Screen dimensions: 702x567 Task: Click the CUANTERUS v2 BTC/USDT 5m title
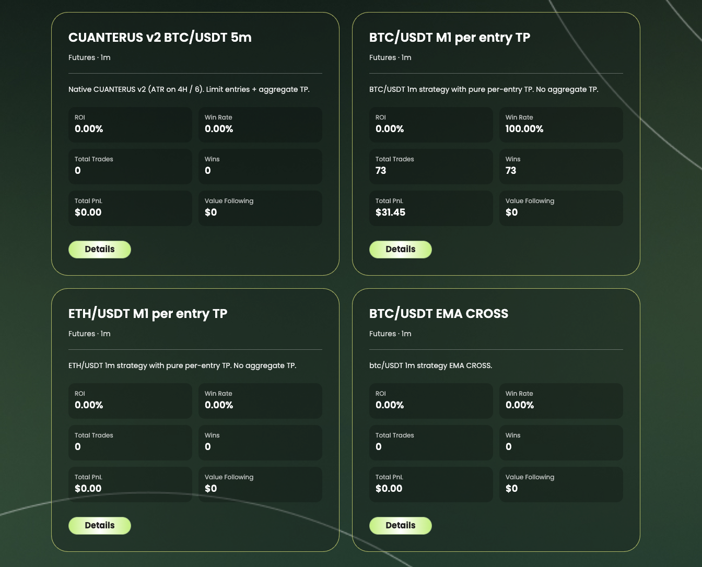(x=160, y=38)
